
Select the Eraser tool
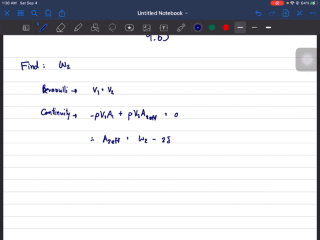tap(61, 28)
